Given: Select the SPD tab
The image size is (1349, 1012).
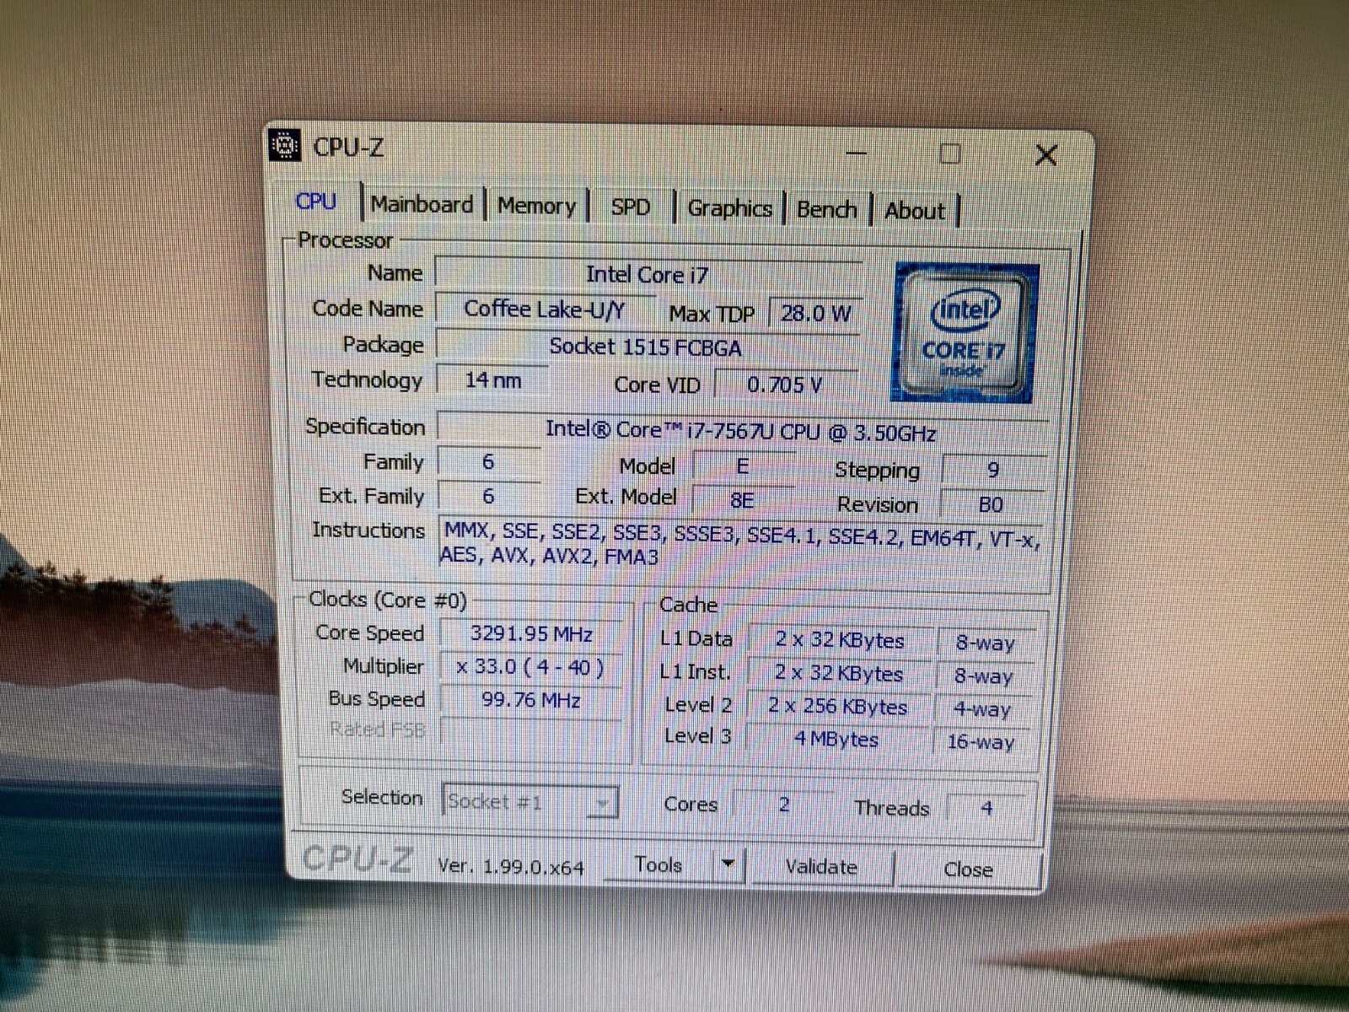Looking at the screenshot, I should click(x=631, y=207).
